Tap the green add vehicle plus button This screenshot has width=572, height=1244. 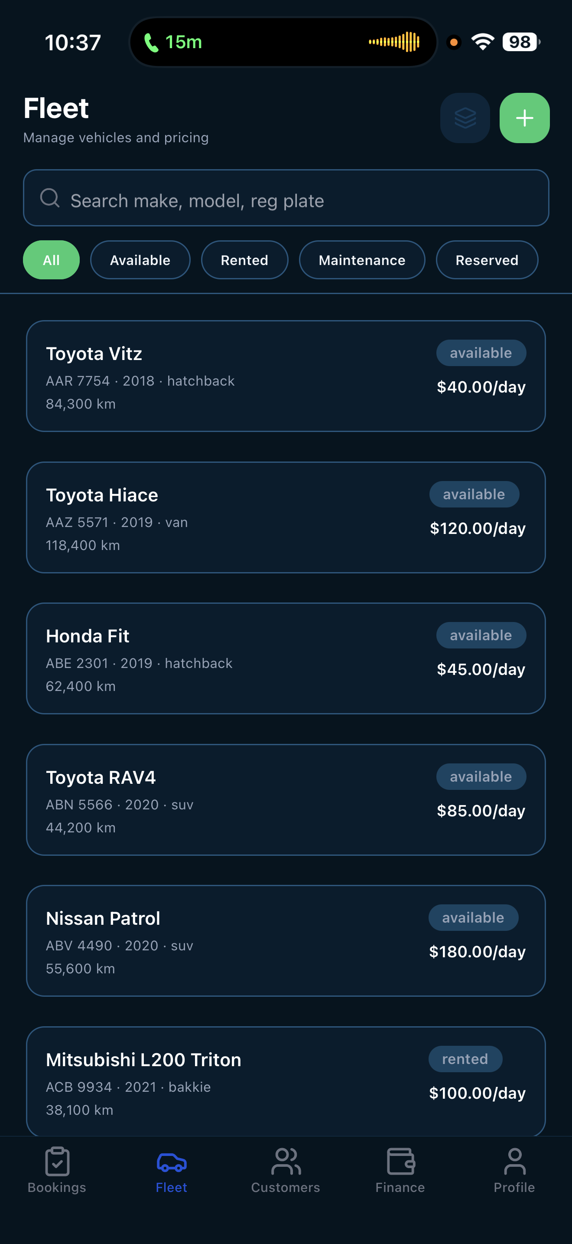tap(524, 118)
